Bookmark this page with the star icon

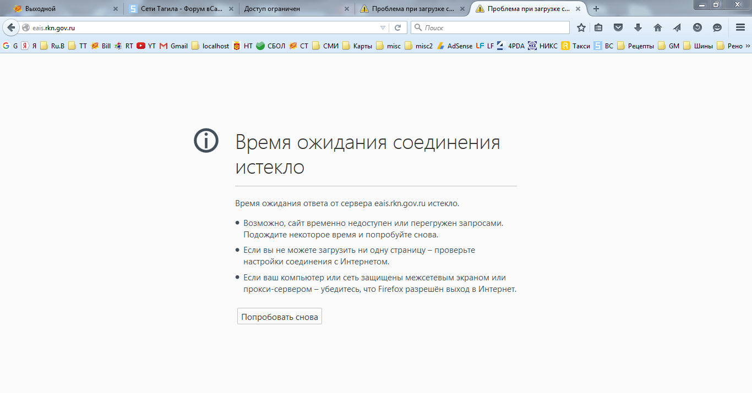(581, 27)
